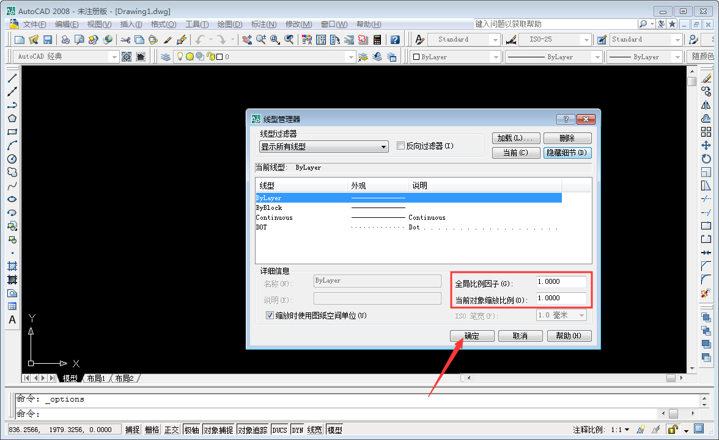Click the Help question mark icon
Image resolution: width=719 pixels, height=440 pixels.
point(396,39)
